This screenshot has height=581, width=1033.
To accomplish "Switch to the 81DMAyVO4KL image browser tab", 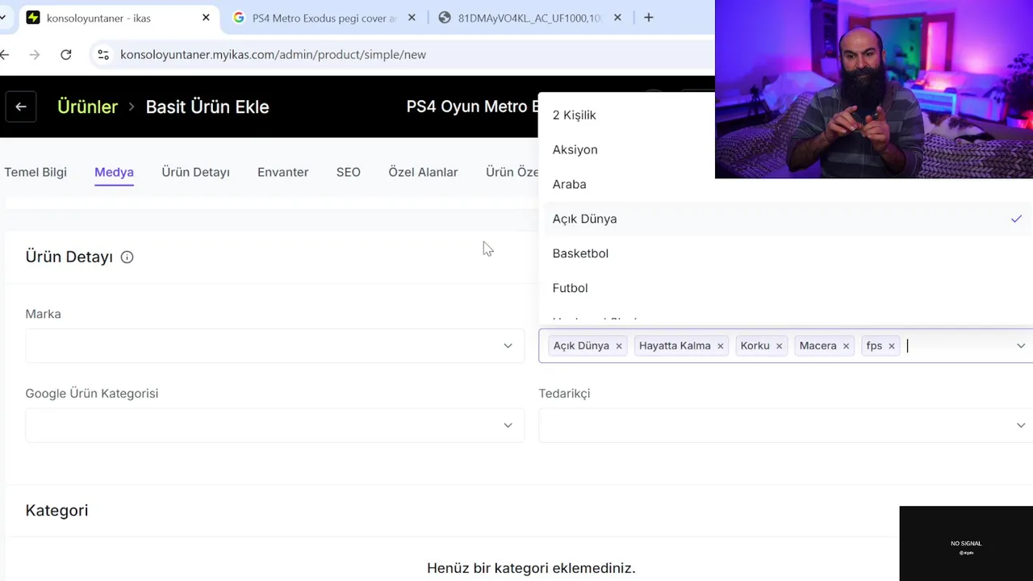I will [x=529, y=18].
